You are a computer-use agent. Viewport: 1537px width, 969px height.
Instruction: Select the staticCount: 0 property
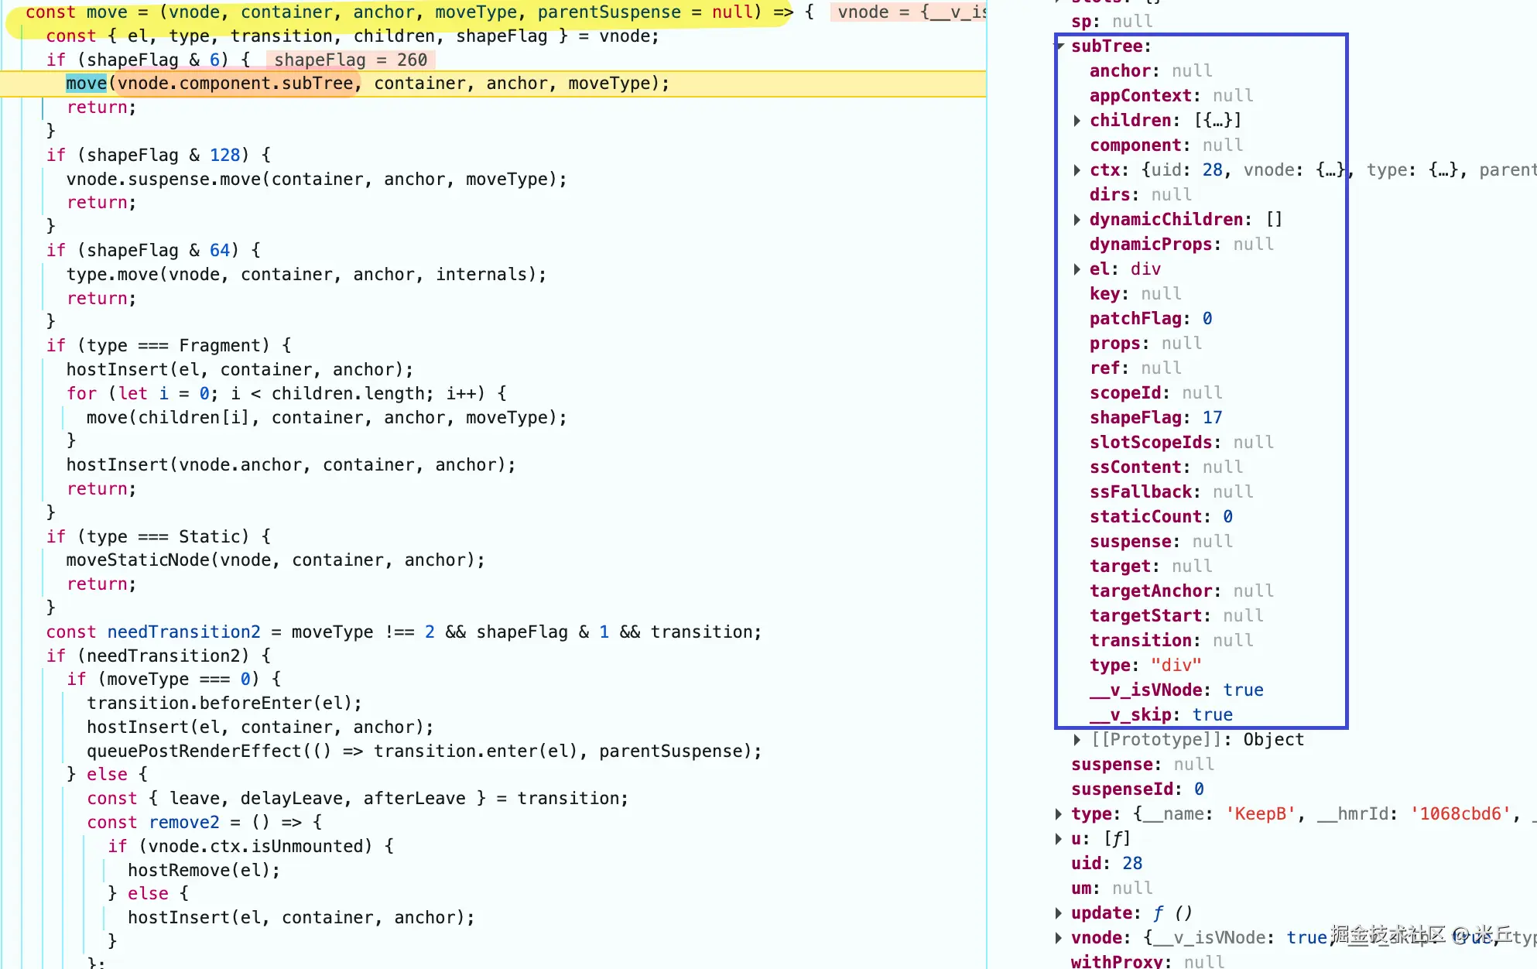[1161, 517]
